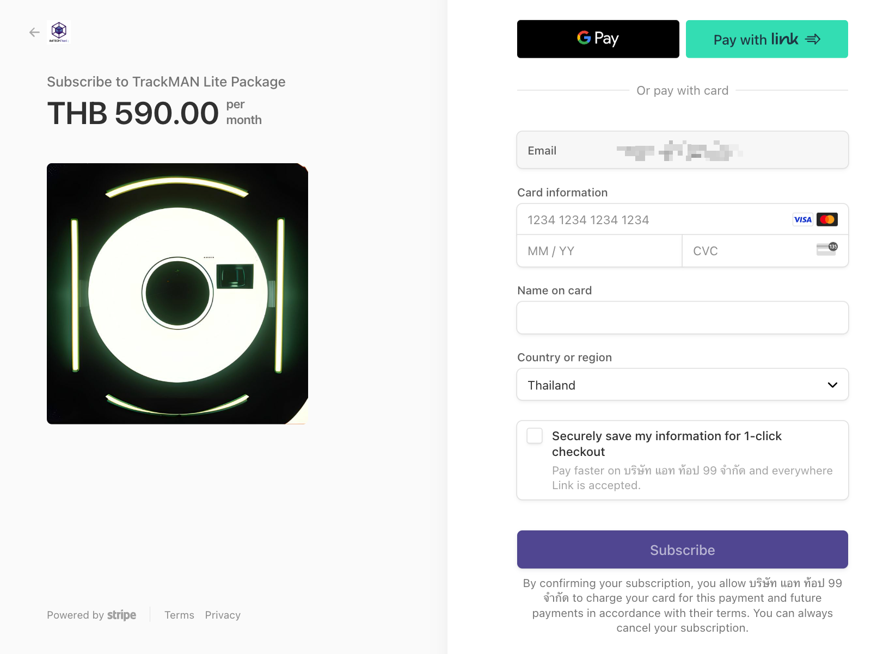Click the TrackMAN product image
871x654 pixels.
pyautogui.click(x=177, y=294)
